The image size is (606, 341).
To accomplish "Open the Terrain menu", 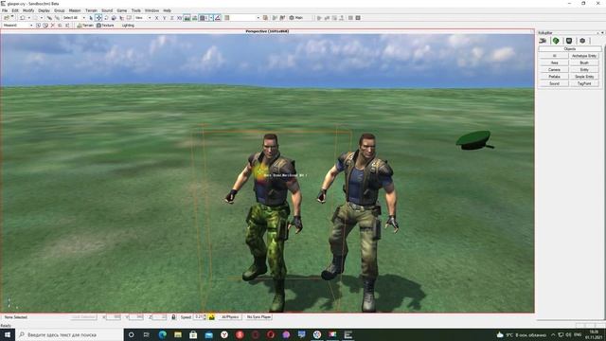I will (x=91, y=10).
